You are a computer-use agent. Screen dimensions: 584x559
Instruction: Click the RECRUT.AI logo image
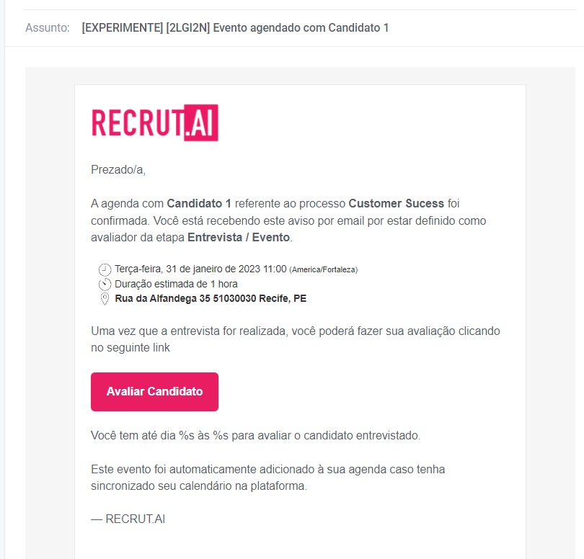[x=154, y=123]
